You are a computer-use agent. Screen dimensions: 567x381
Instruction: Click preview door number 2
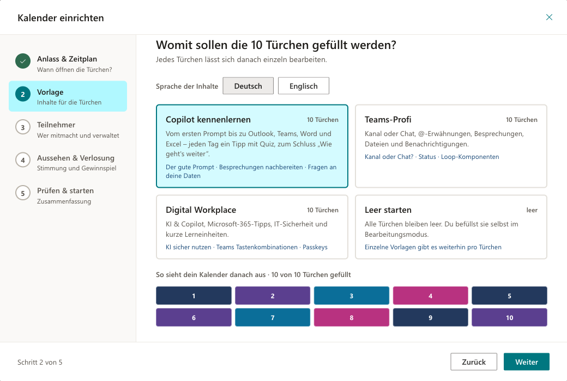pos(273,296)
